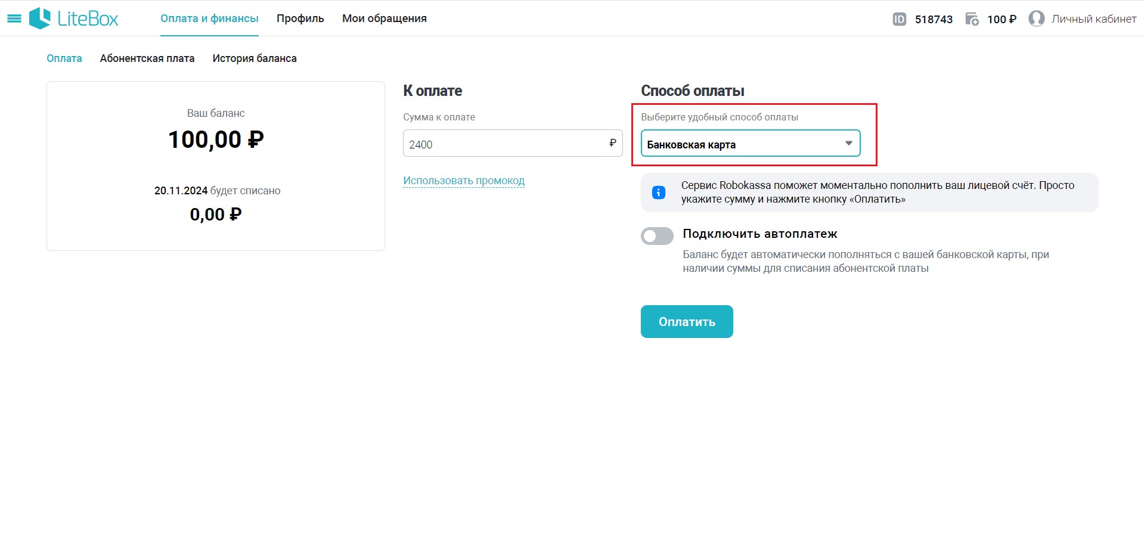Click the Выберите удобный способ оплаты label
1144x543 pixels.
(720, 117)
